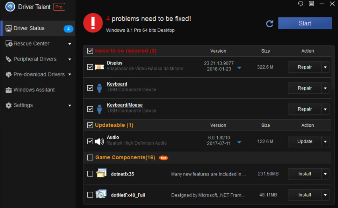Open dropdown next to Keyboard Repair button
Screen dimensions: 338x208
[325, 88]
